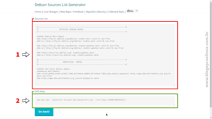Click the 'Sources List' legend label
The height and width of the screenshot is (119, 212).
(41, 19)
